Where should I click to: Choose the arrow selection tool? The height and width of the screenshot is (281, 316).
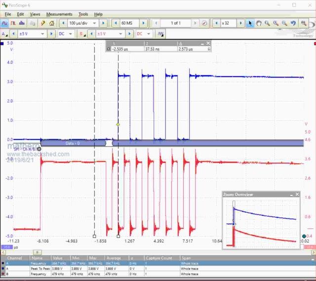point(250,23)
